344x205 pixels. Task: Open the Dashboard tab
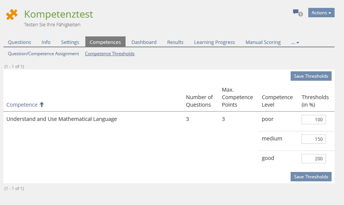[x=144, y=42]
